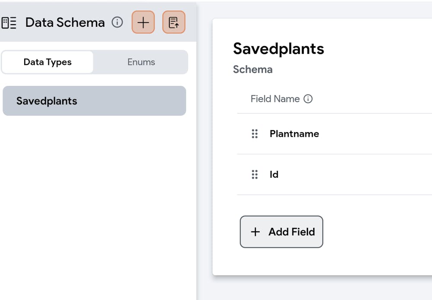Viewport: 432px width, 300px height.
Task: Click the import schema file icon
Action: 174,22
